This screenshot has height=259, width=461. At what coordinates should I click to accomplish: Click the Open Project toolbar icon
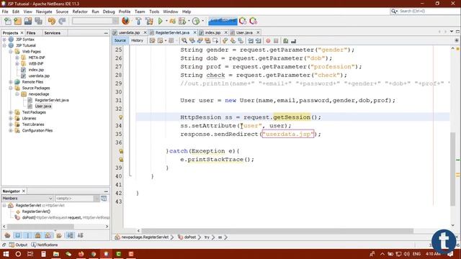(28, 21)
